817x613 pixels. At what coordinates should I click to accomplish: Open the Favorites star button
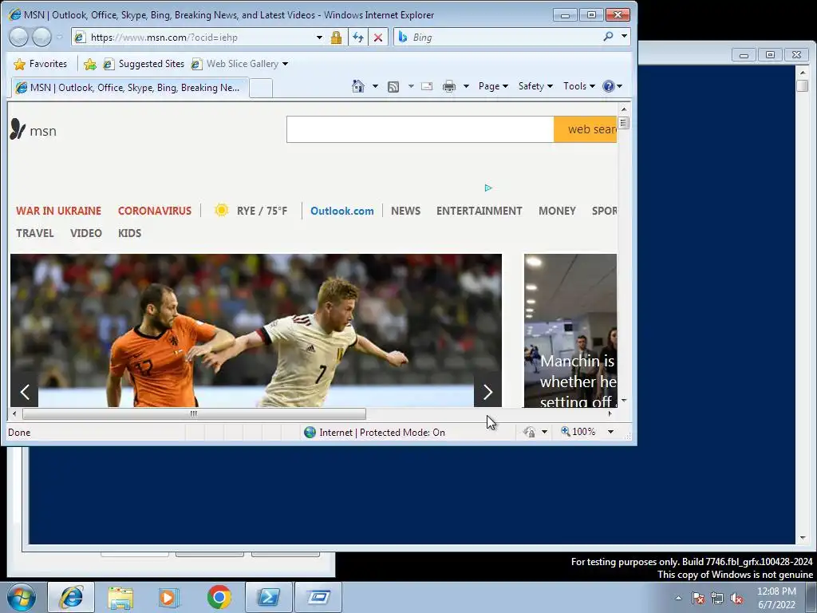[x=41, y=64]
